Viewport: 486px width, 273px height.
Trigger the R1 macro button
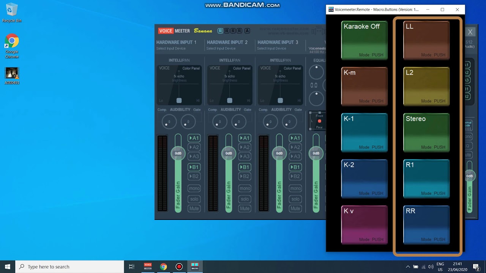[426, 179]
